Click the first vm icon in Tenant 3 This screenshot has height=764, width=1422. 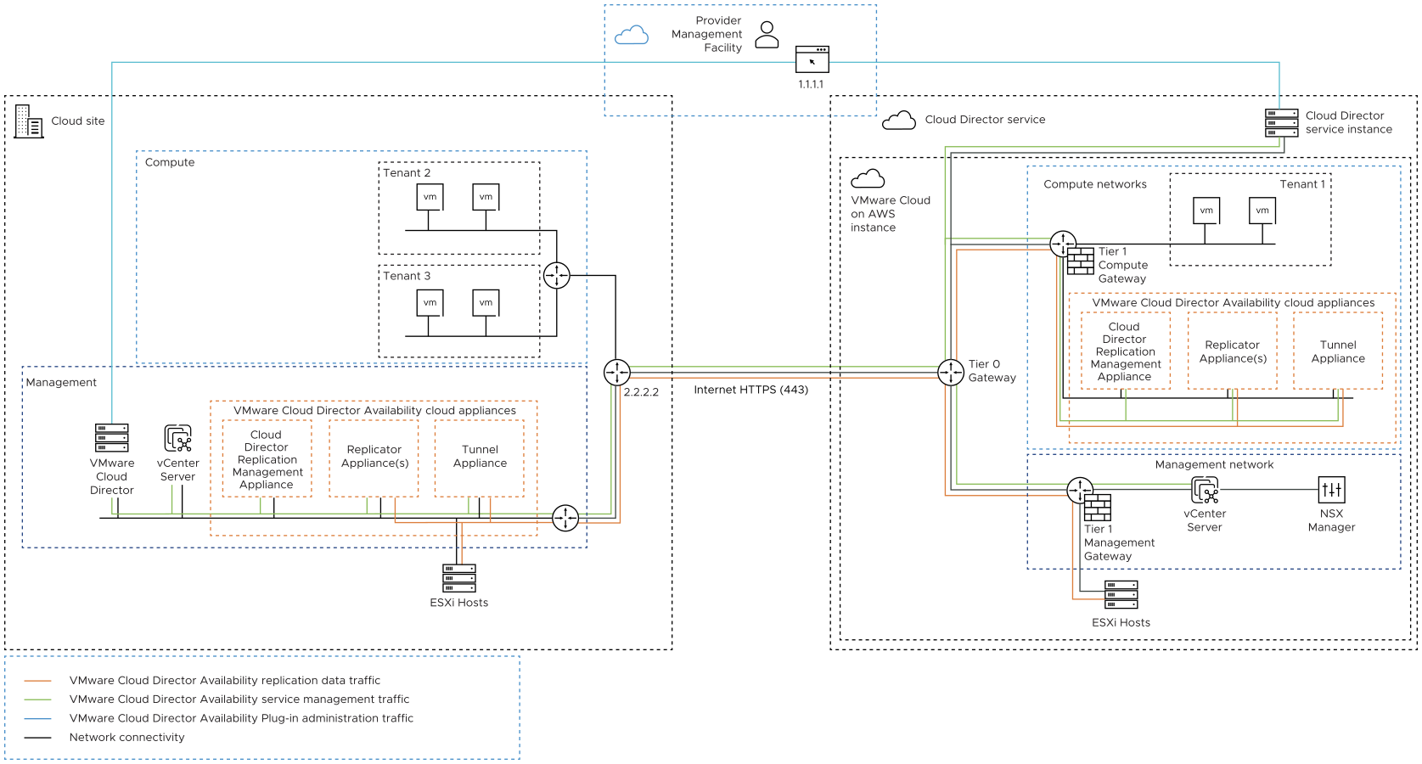pos(430,303)
